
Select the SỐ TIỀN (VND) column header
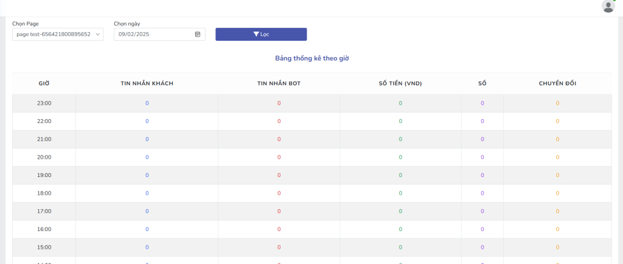(x=400, y=83)
